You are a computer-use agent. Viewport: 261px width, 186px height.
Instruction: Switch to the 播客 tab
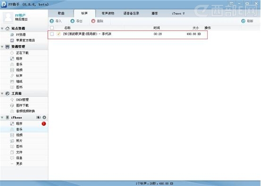pyautogui.click(x=155, y=13)
